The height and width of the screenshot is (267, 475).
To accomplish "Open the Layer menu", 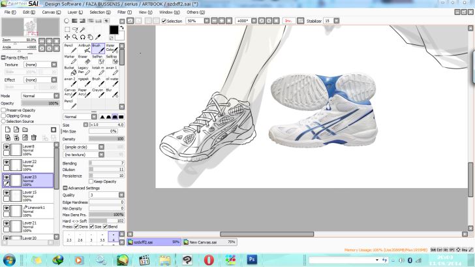I will click(x=75, y=12).
